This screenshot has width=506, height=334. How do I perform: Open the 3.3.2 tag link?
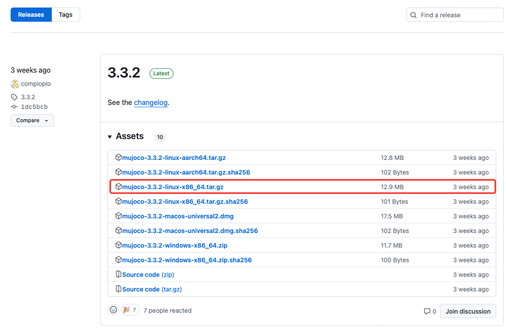click(x=28, y=97)
